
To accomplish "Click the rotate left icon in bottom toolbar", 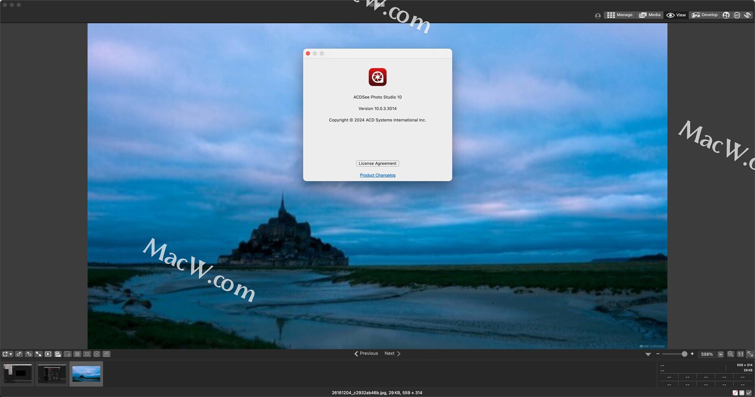I will (19, 354).
